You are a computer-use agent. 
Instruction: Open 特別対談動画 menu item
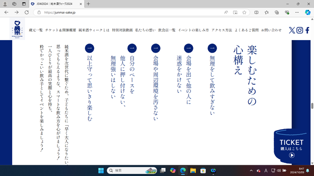[x=122, y=30]
